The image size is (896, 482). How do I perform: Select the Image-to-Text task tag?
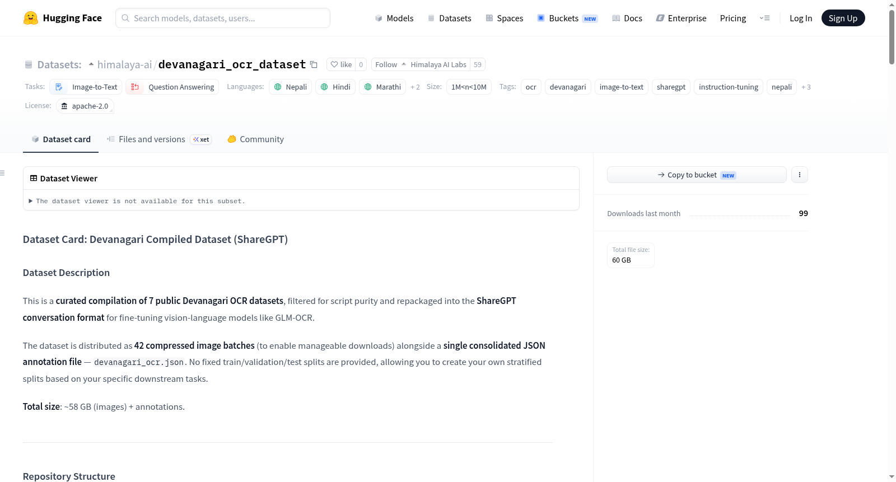(x=86, y=87)
